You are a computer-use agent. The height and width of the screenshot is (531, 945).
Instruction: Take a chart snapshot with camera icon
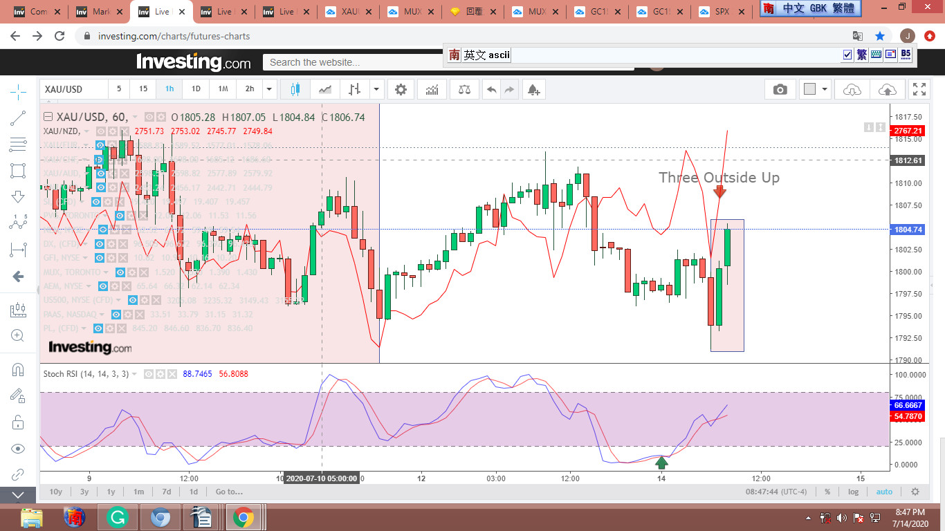coord(780,89)
